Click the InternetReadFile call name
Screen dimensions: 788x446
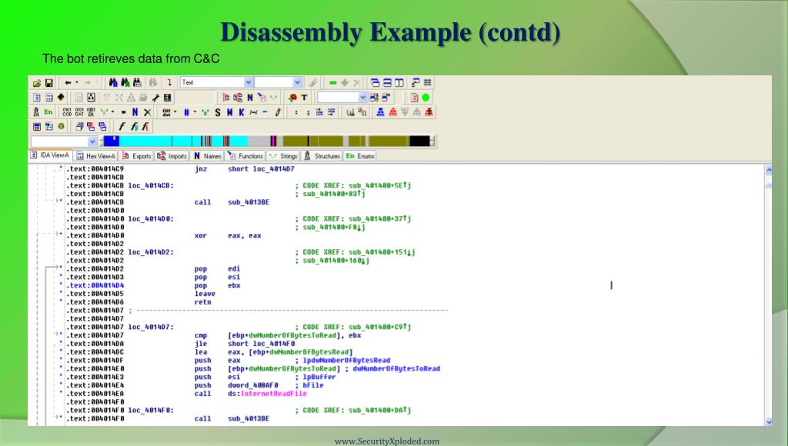point(273,394)
